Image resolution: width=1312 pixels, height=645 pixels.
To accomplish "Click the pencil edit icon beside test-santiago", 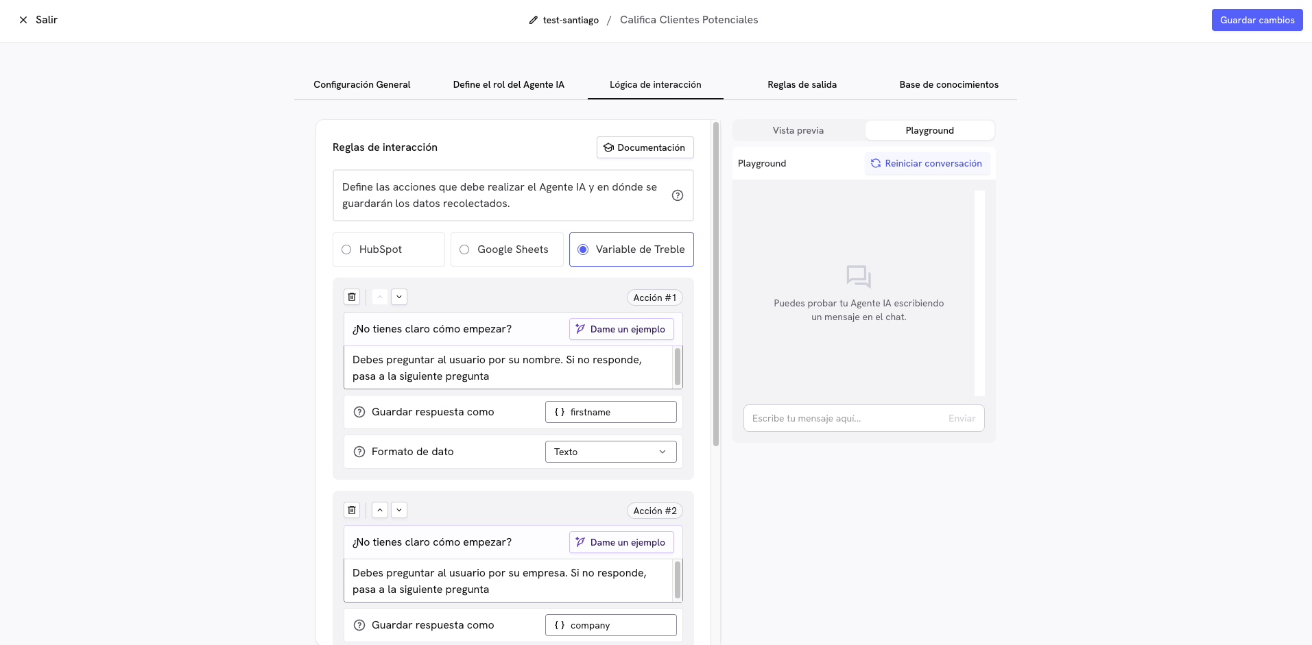I will tap(534, 20).
